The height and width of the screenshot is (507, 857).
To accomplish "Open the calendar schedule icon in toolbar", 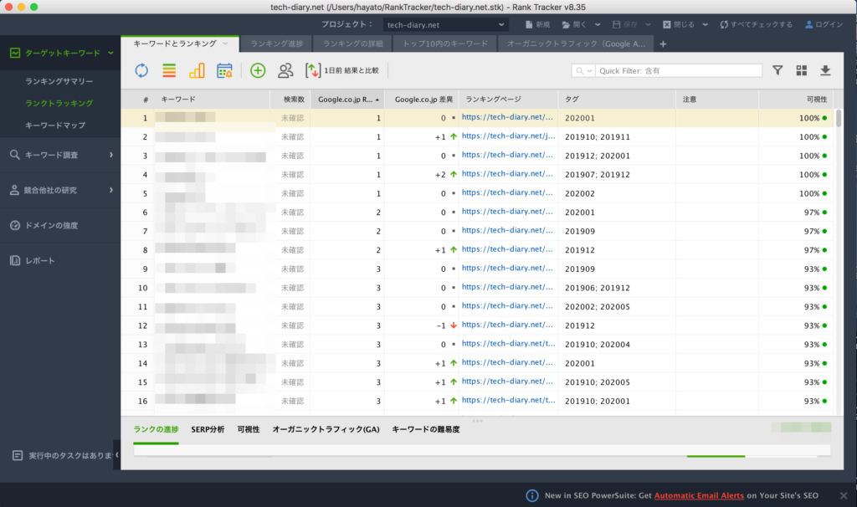I will pos(224,70).
